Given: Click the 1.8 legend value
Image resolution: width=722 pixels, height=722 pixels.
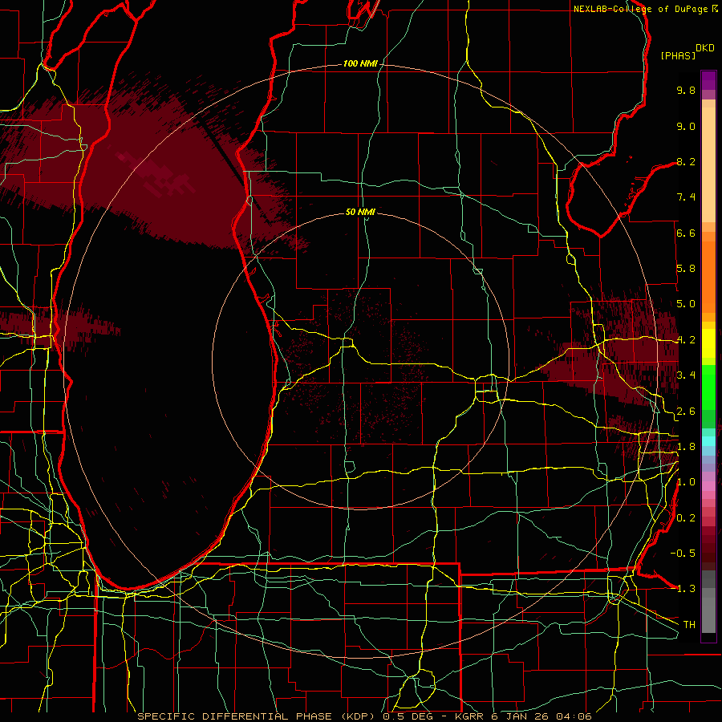Looking at the screenshot, I should pyautogui.click(x=686, y=447).
